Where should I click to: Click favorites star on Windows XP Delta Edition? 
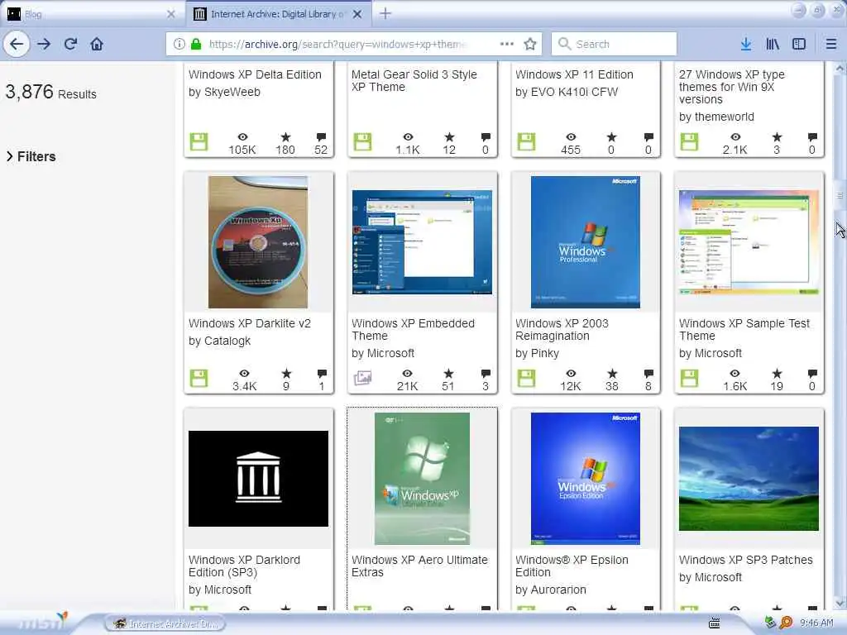(x=285, y=137)
